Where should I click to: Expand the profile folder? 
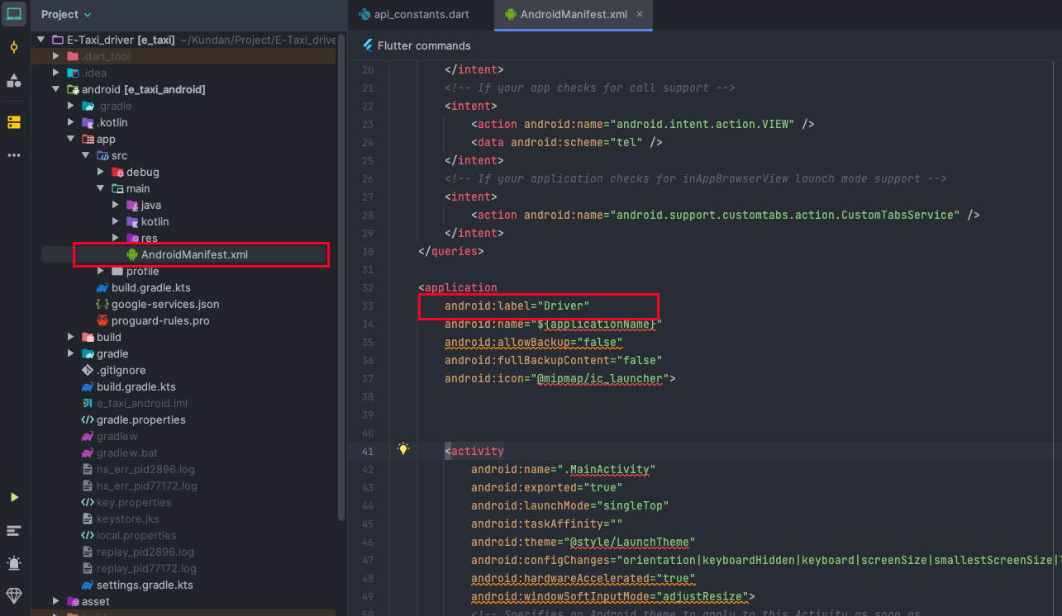[x=100, y=271]
